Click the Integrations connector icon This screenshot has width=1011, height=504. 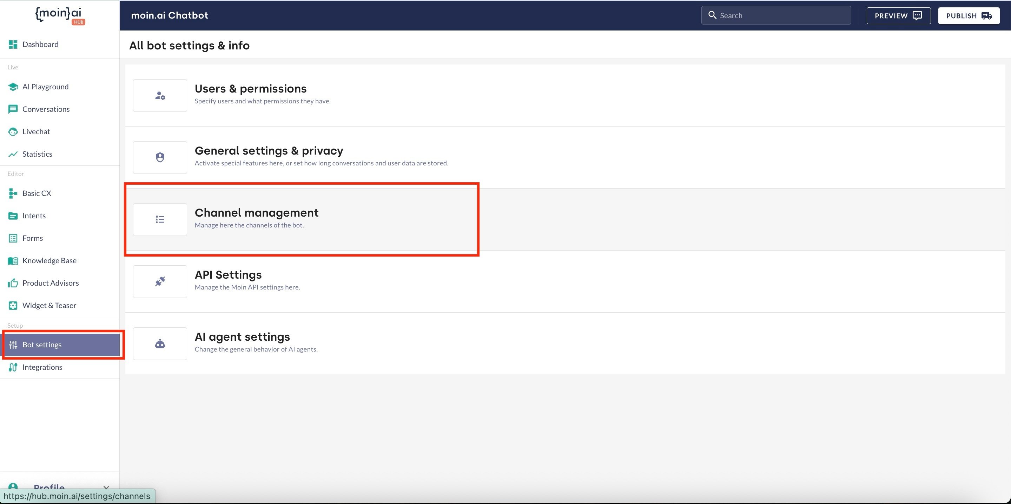(13, 367)
